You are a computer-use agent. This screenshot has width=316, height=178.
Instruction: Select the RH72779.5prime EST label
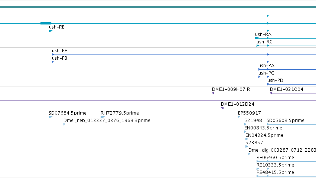120,113
